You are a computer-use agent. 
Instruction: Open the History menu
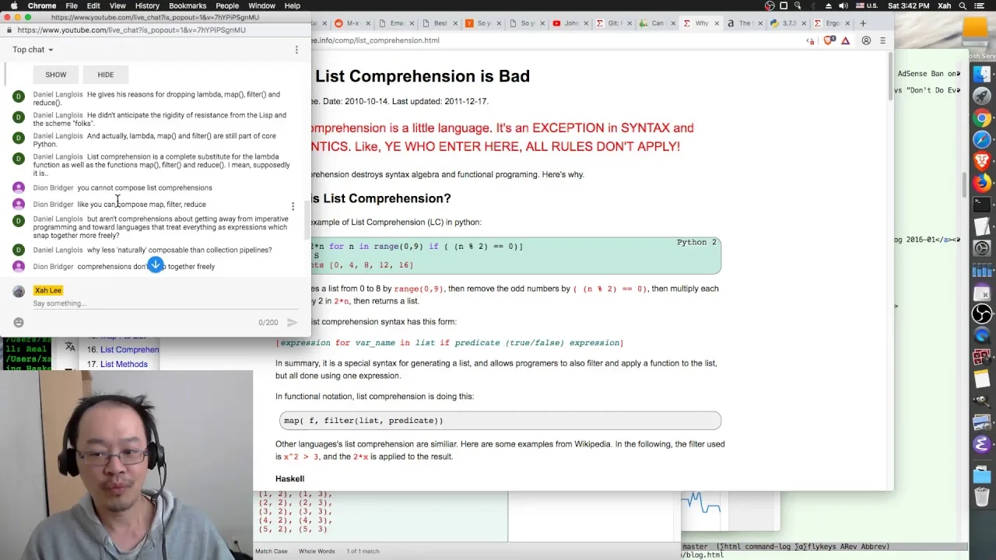click(x=147, y=5)
